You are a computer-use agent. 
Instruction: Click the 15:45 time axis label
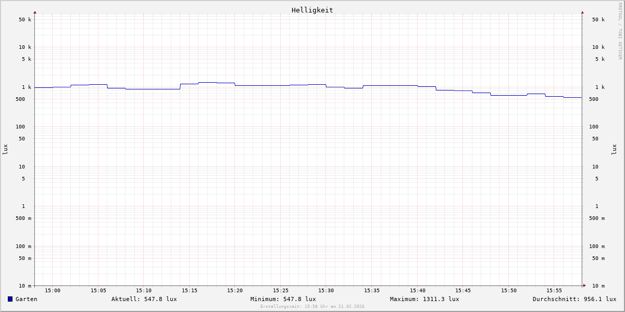pos(463,290)
